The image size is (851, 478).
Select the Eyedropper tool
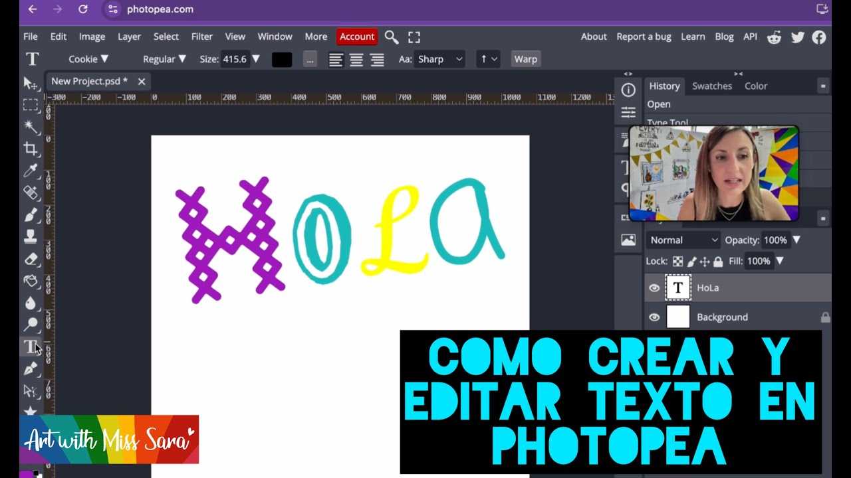pos(31,171)
